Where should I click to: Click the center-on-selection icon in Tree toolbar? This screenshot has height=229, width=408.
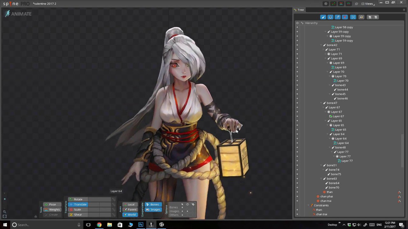(x=353, y=17)
